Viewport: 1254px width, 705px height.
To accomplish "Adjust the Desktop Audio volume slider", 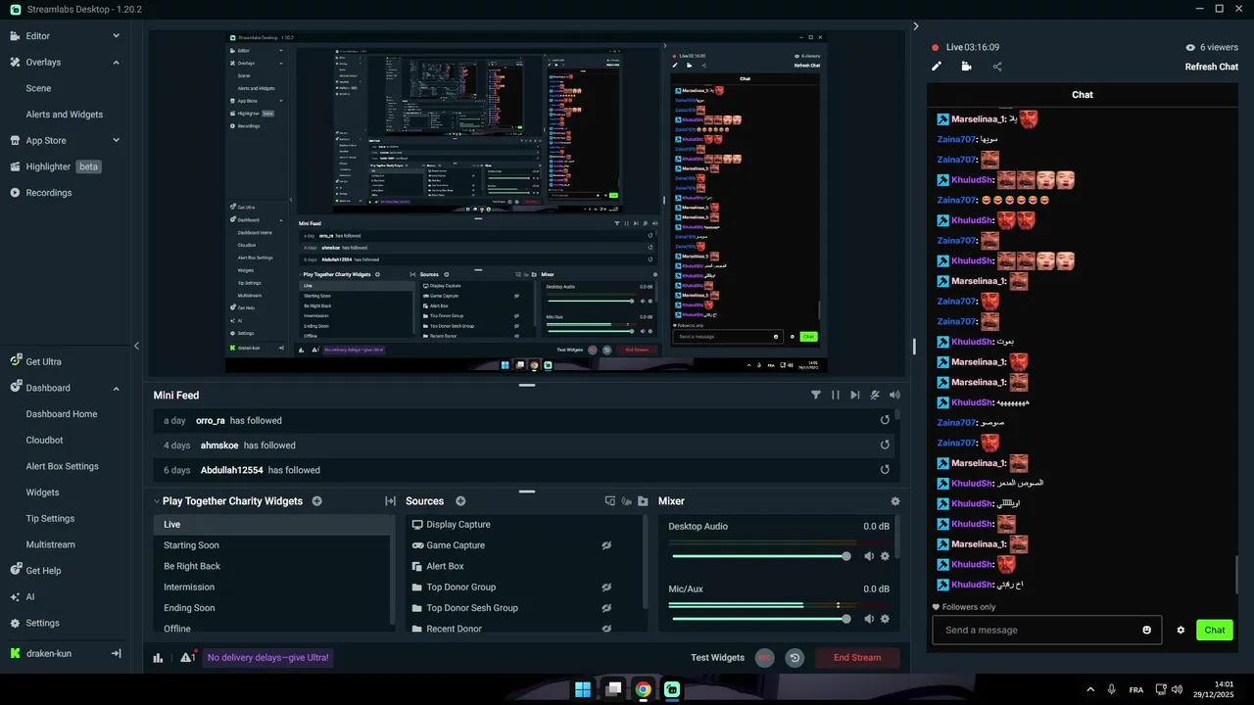I will (x=761, y=556).
